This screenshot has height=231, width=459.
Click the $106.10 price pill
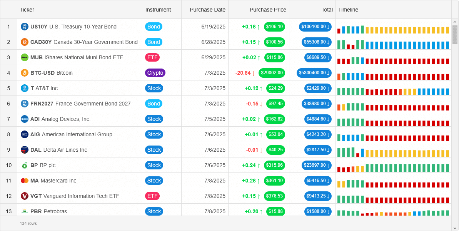(275, 27)
